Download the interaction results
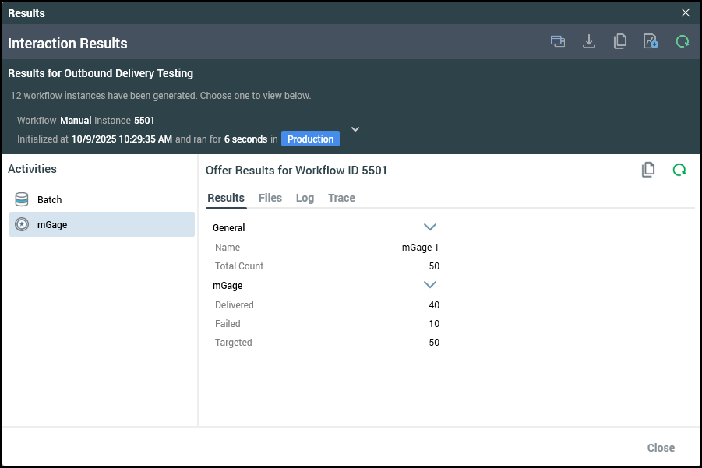 click(589, 42)
